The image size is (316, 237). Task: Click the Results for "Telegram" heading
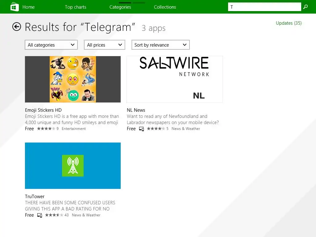[x=80, y=27]
